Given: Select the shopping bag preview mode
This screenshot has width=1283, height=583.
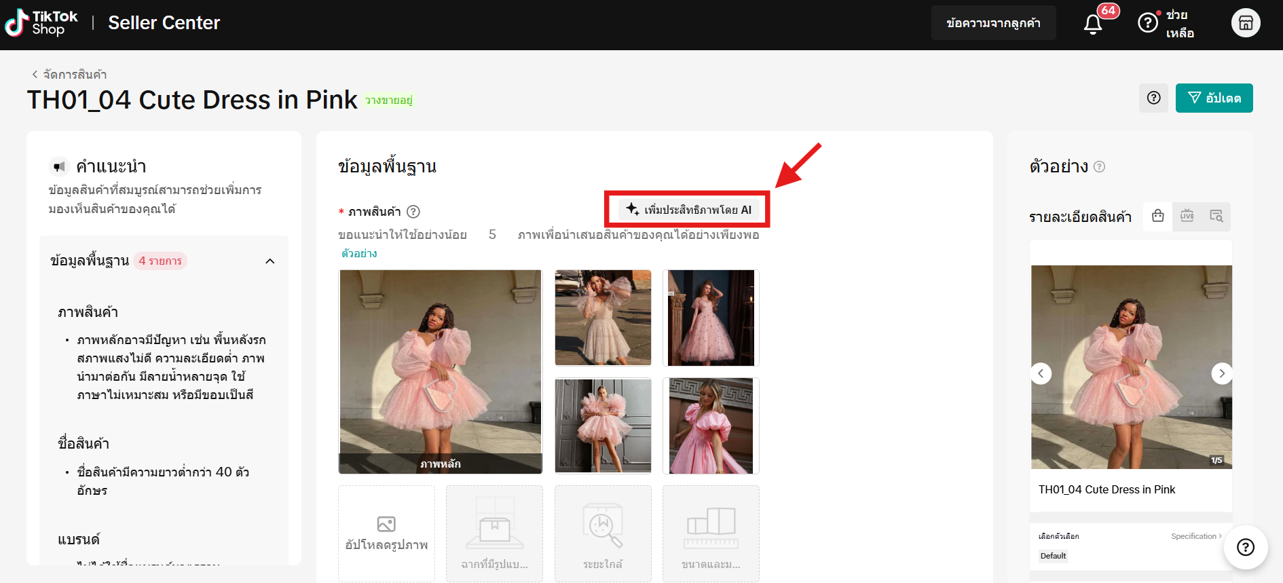Looking at the screenshot, I should pos(1158,217).
